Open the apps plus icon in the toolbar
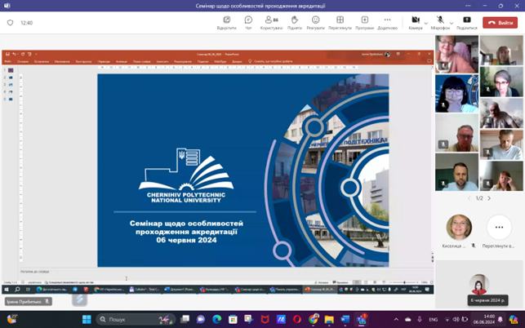The height and width of the screenshot is (328, 525). click(x=365, y=22)
